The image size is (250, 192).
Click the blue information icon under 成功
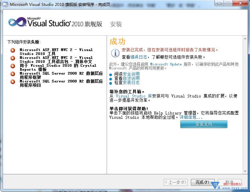(115, 53)
